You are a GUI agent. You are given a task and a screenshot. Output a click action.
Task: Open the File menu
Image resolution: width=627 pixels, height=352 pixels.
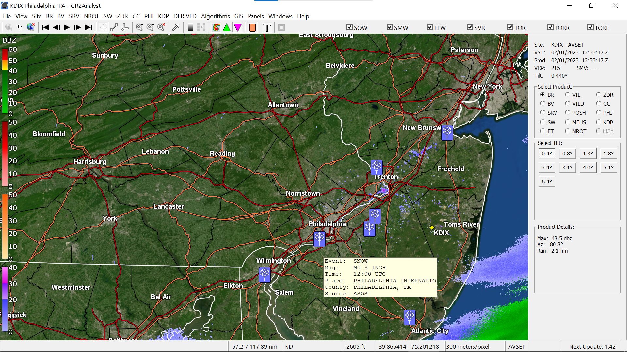(7, 16)
